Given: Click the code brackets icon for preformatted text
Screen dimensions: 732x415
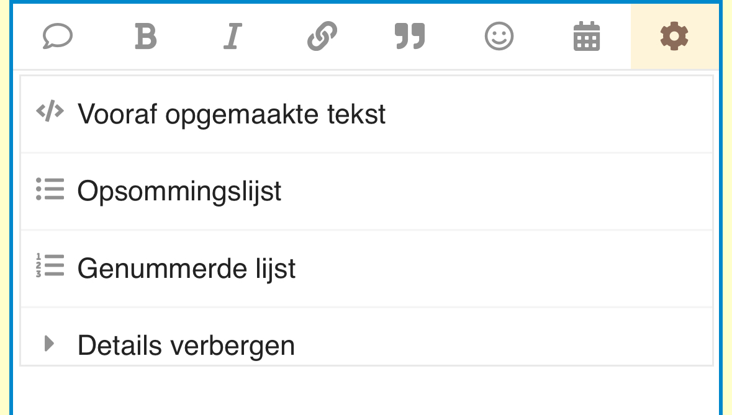Looking at the screenshot, I should pos(50,111).
